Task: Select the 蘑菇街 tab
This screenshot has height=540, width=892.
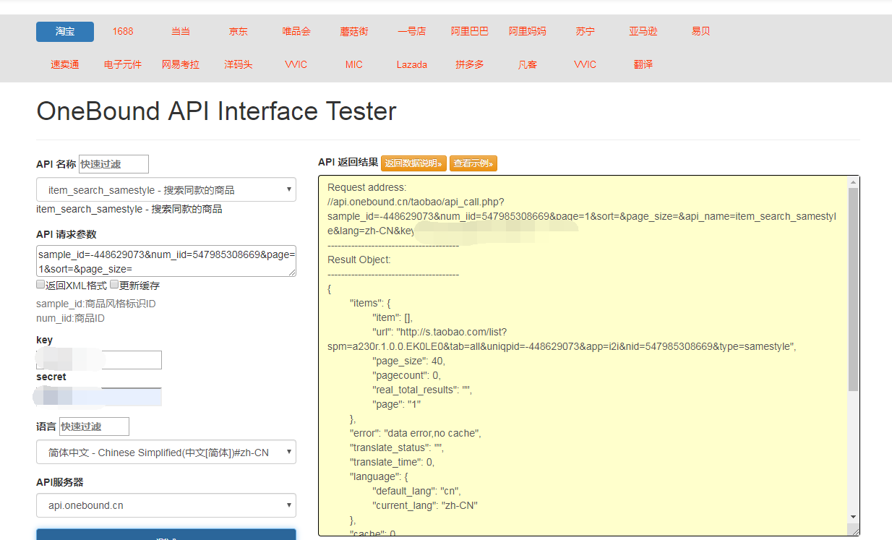Action: 354,32
